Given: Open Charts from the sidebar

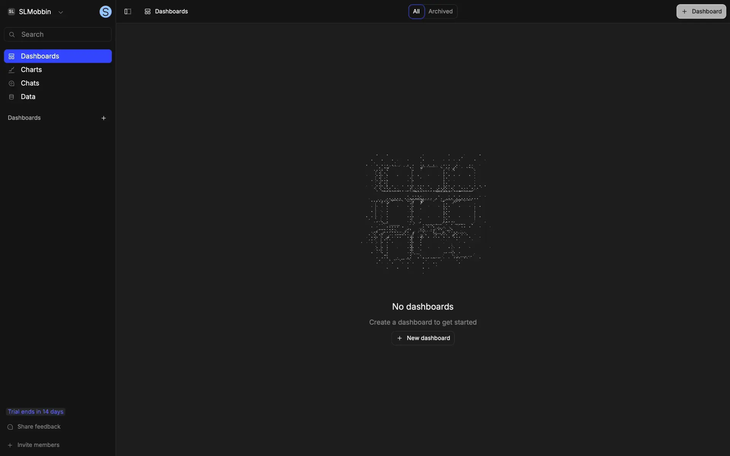Looking at the screenshot, I should point(31,70).
